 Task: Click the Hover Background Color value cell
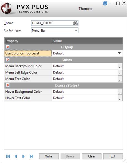click(x=85, y=92)
